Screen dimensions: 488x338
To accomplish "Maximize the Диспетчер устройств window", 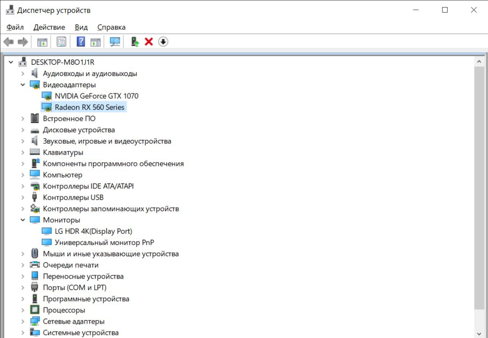I will pyautogui.click(x=445, y=10).
